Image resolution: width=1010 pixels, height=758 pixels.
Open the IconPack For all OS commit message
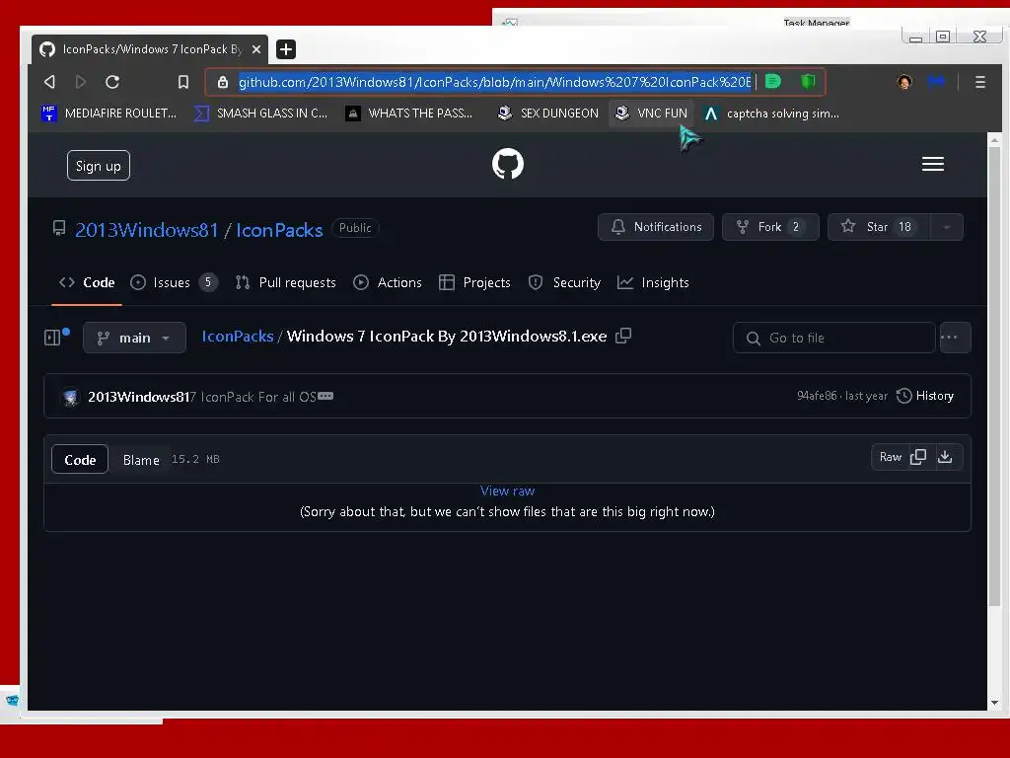tap(252, 397)
